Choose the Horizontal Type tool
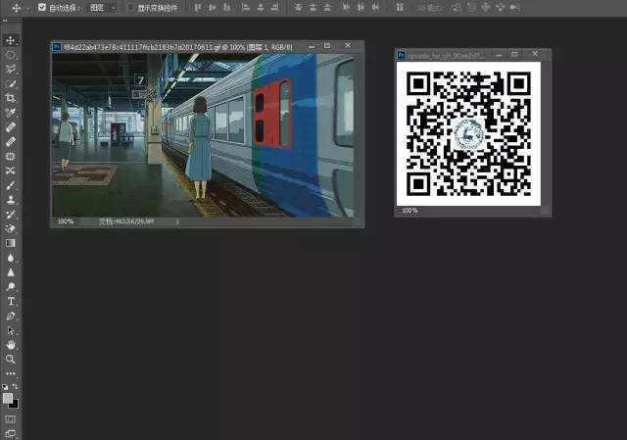627x440 pixels. coord(12,301)
